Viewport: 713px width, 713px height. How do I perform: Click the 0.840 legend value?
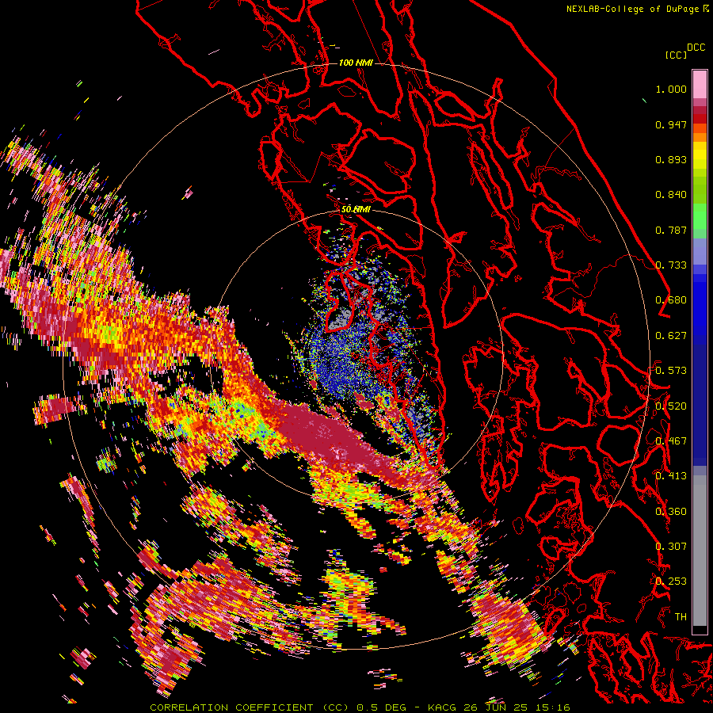[671, 195]
